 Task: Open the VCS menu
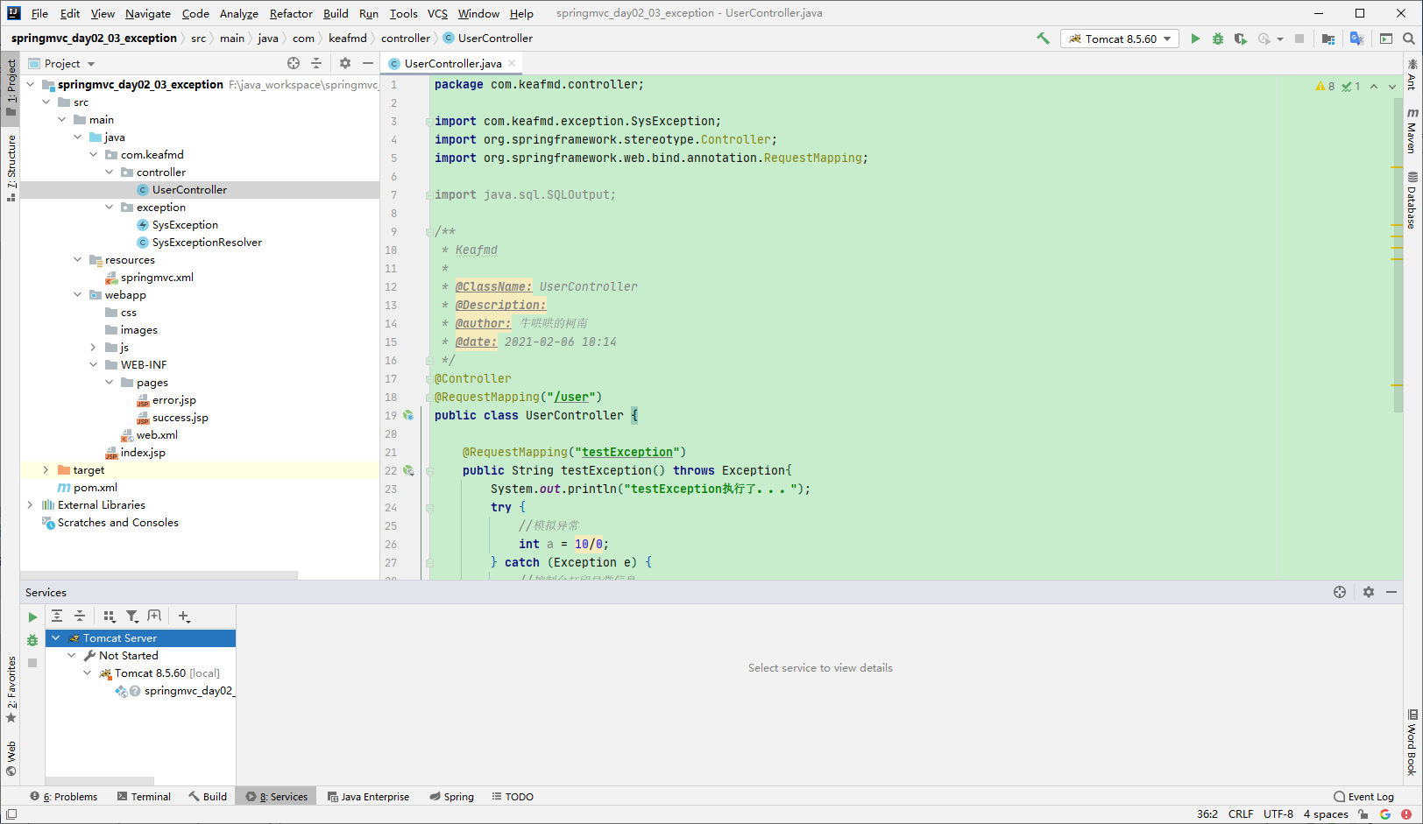(437, 13)
